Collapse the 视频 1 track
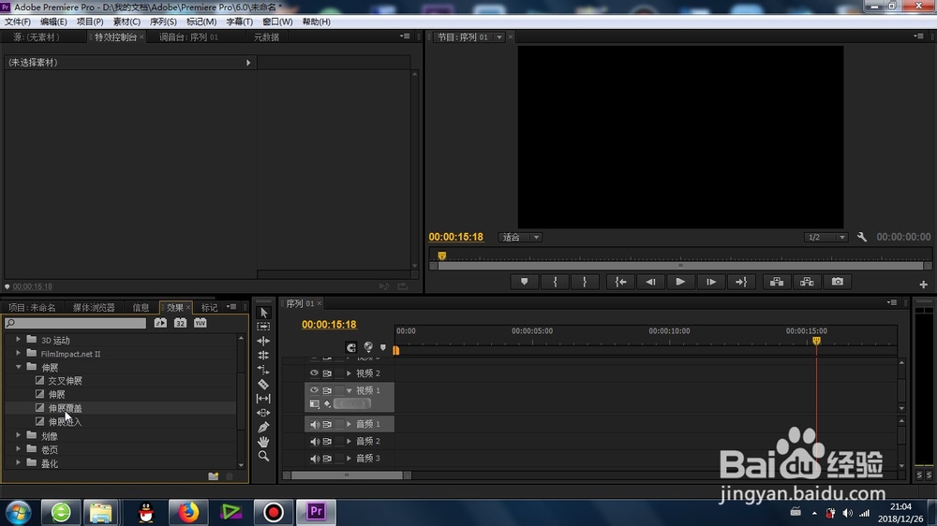 (349, 390)
